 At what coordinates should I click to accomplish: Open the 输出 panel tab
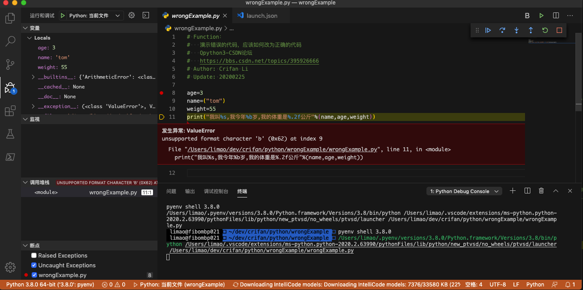coord(190,191)
